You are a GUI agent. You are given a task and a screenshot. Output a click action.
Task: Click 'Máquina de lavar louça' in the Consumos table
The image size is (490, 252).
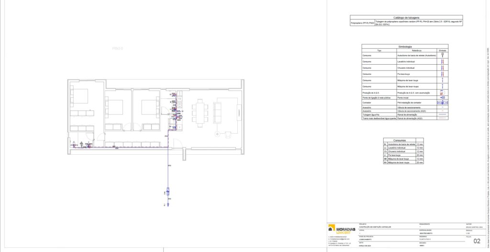tap(398, 159)
